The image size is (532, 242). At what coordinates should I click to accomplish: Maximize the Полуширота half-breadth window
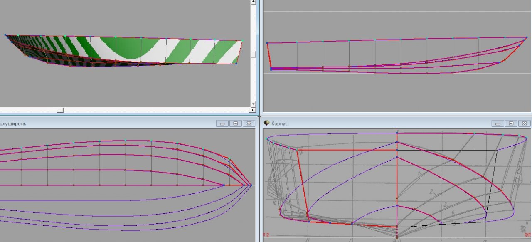click(235, 123)
